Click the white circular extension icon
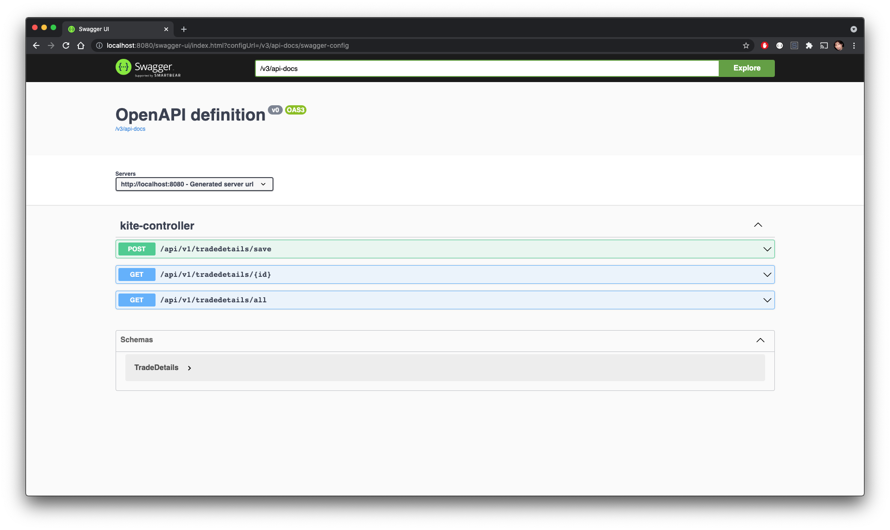890x530 pixels. point(780,45)
